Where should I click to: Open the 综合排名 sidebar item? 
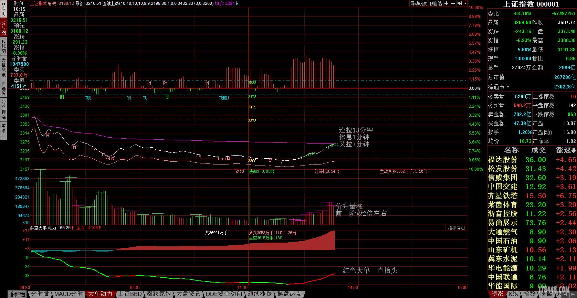point(3,109)
